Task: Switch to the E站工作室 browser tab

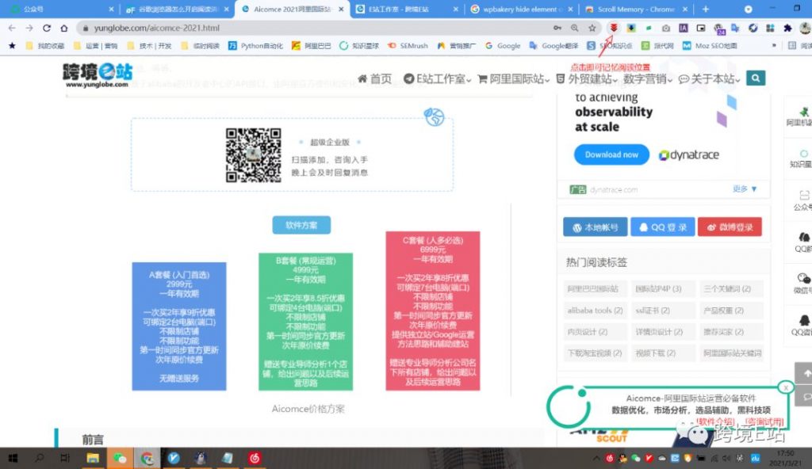Action: 408,10
